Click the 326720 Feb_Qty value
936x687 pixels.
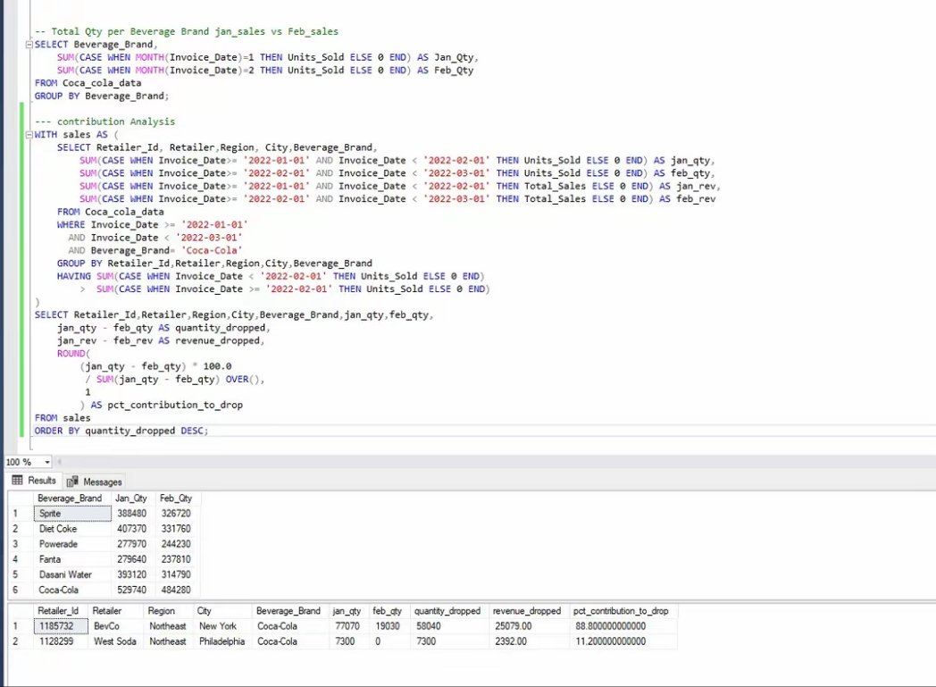pos(176,514)
